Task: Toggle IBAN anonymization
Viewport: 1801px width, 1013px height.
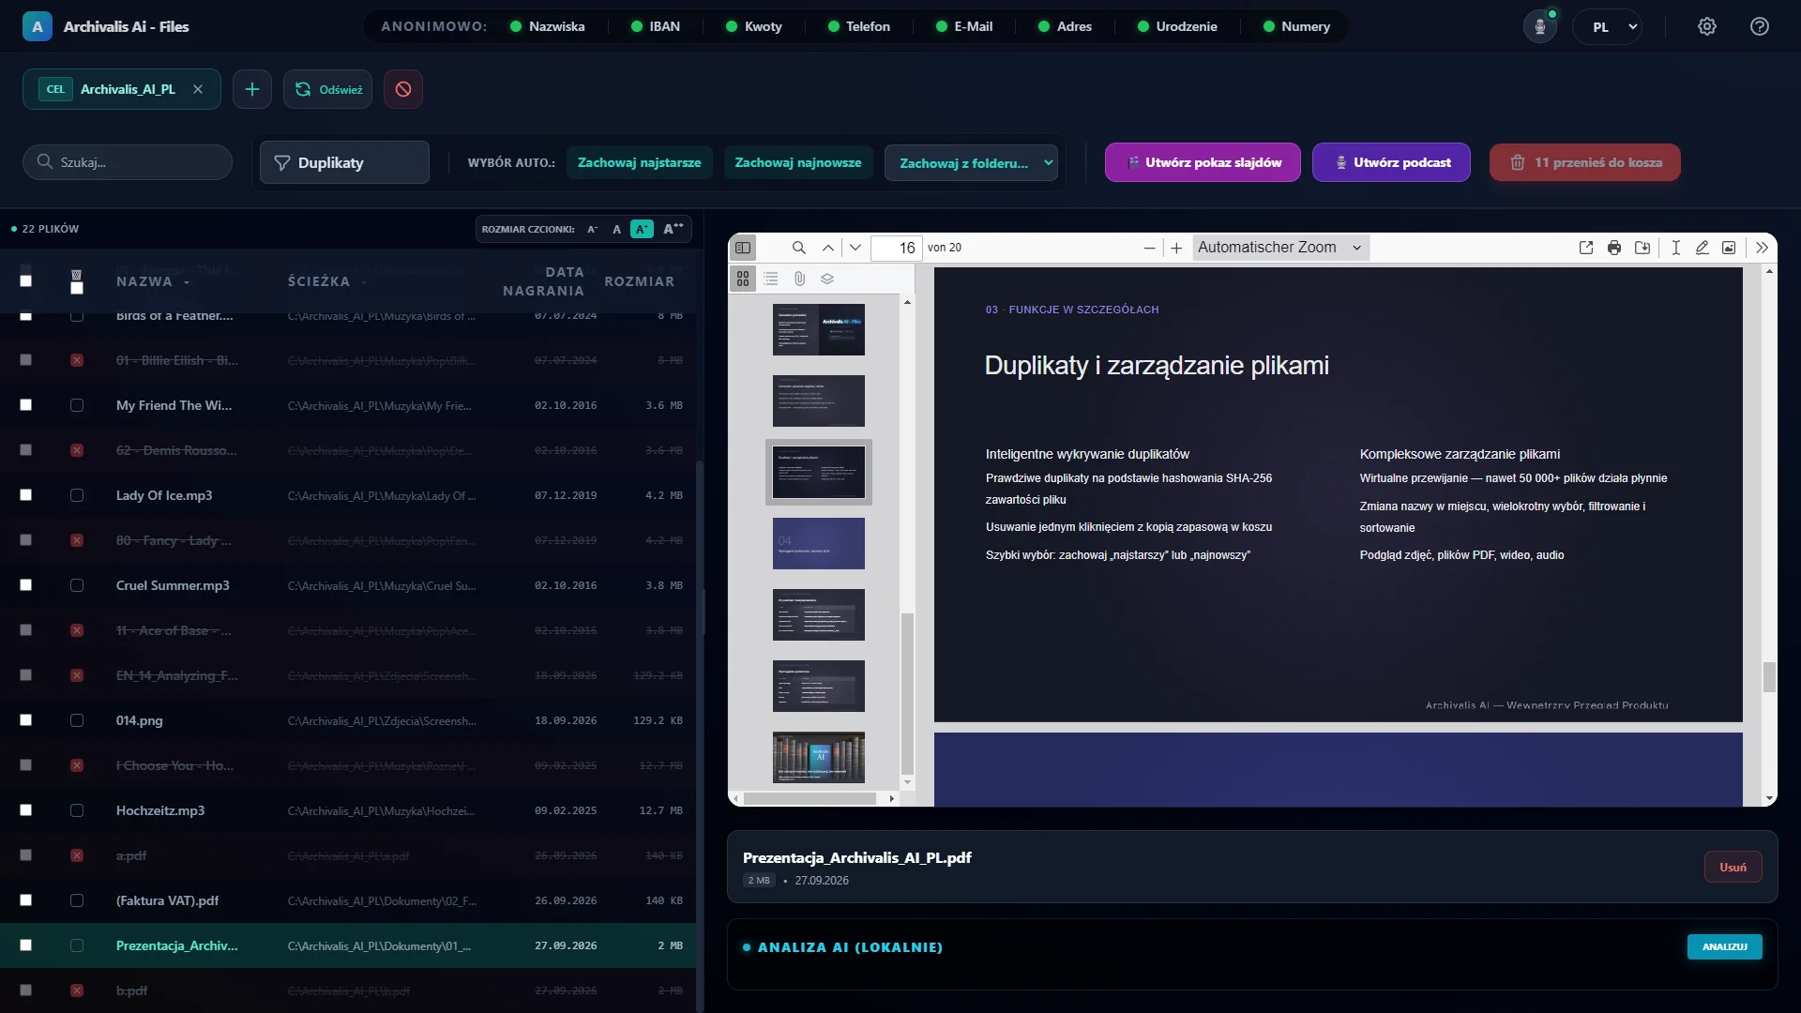Action: pos(656,26)
